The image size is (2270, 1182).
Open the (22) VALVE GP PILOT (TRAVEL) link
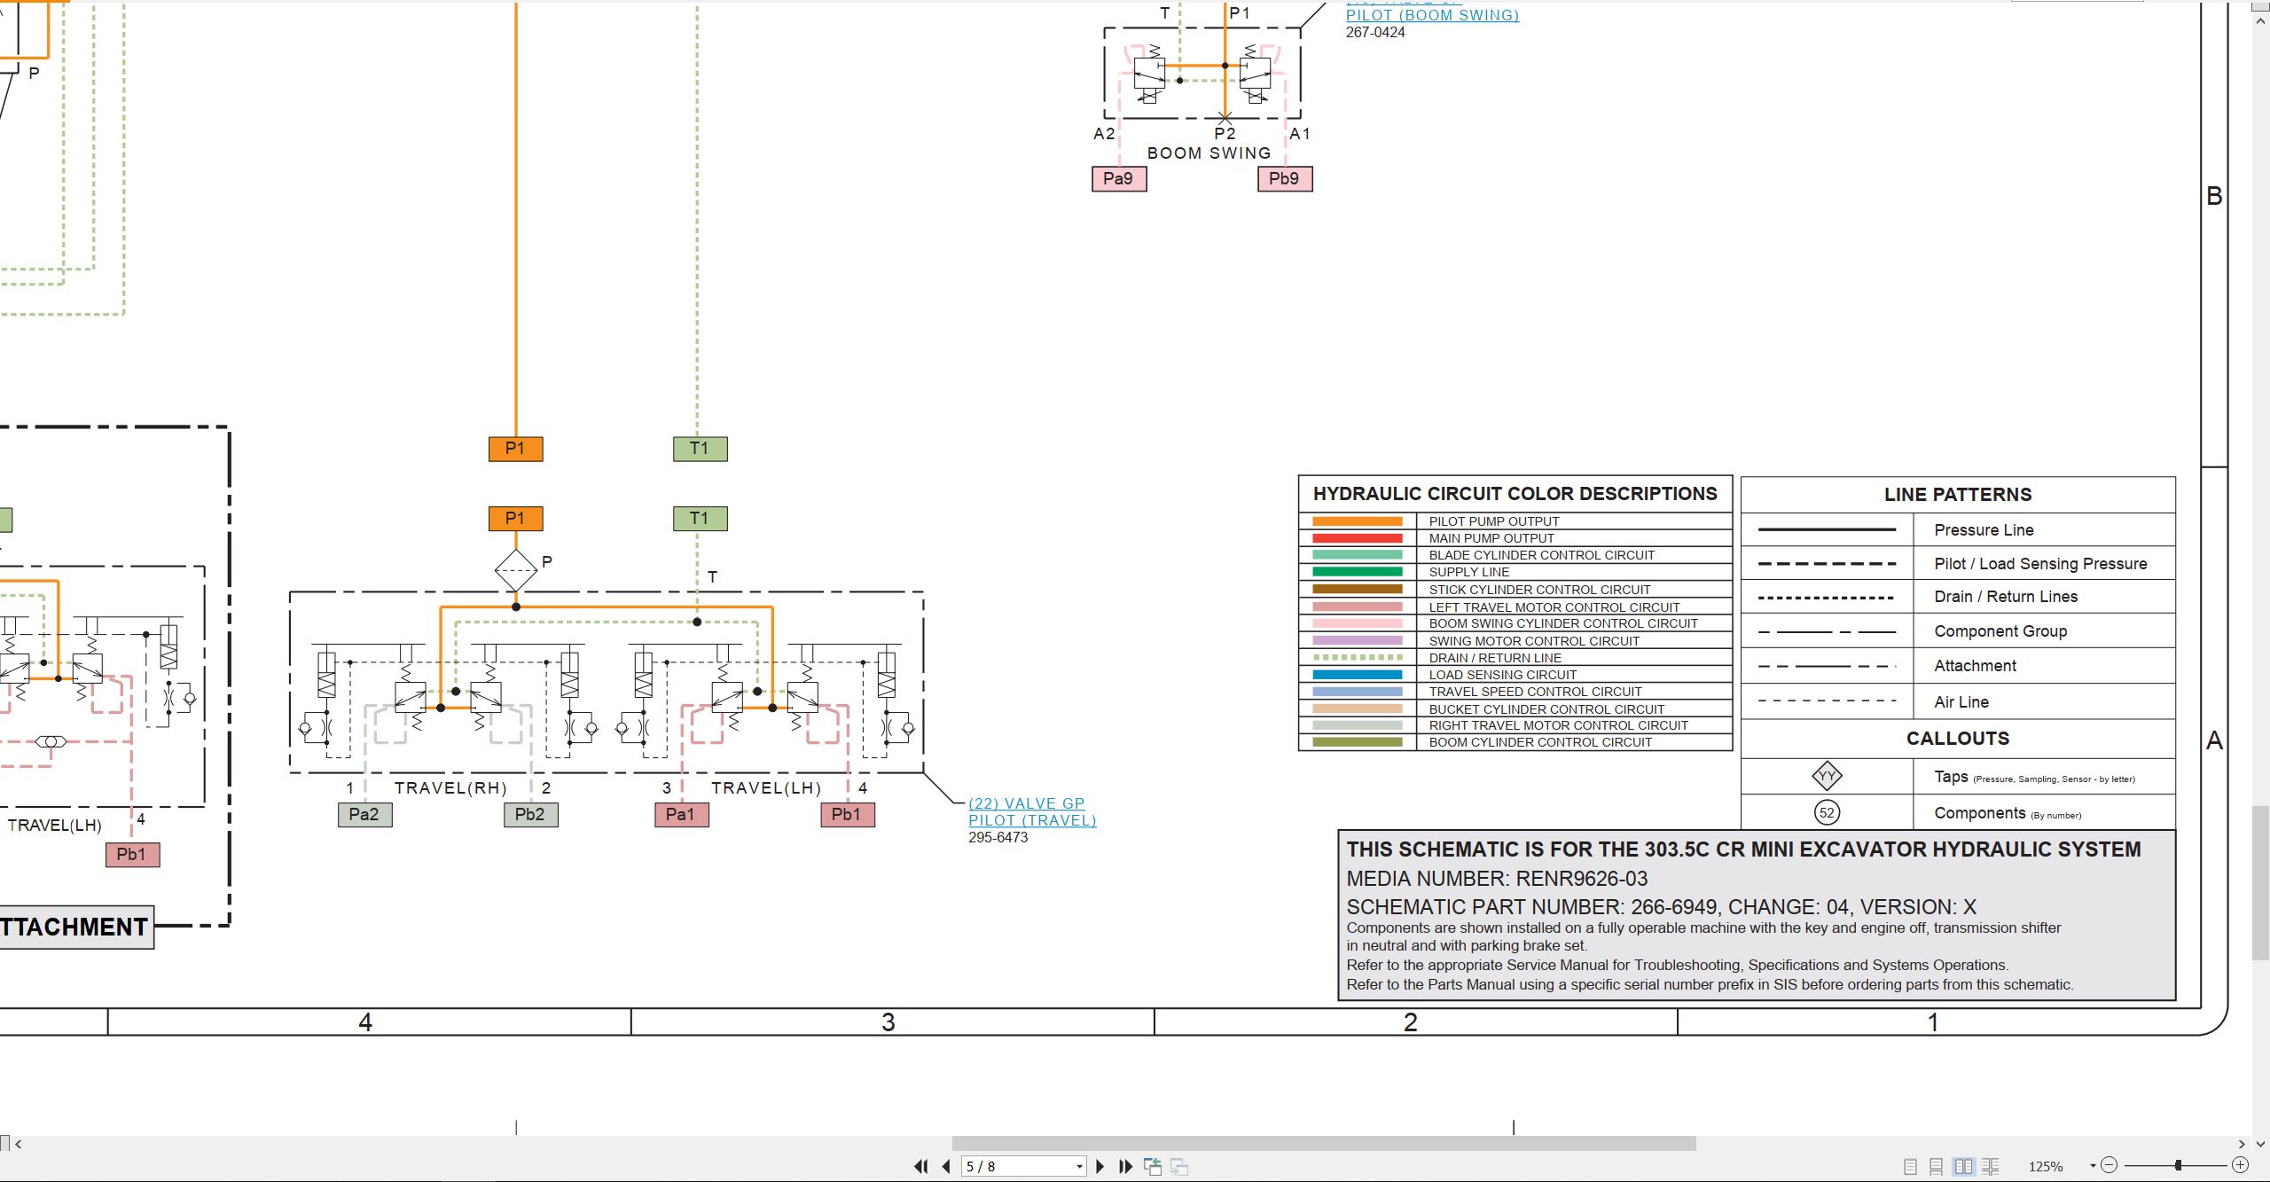click(1032, 811)
